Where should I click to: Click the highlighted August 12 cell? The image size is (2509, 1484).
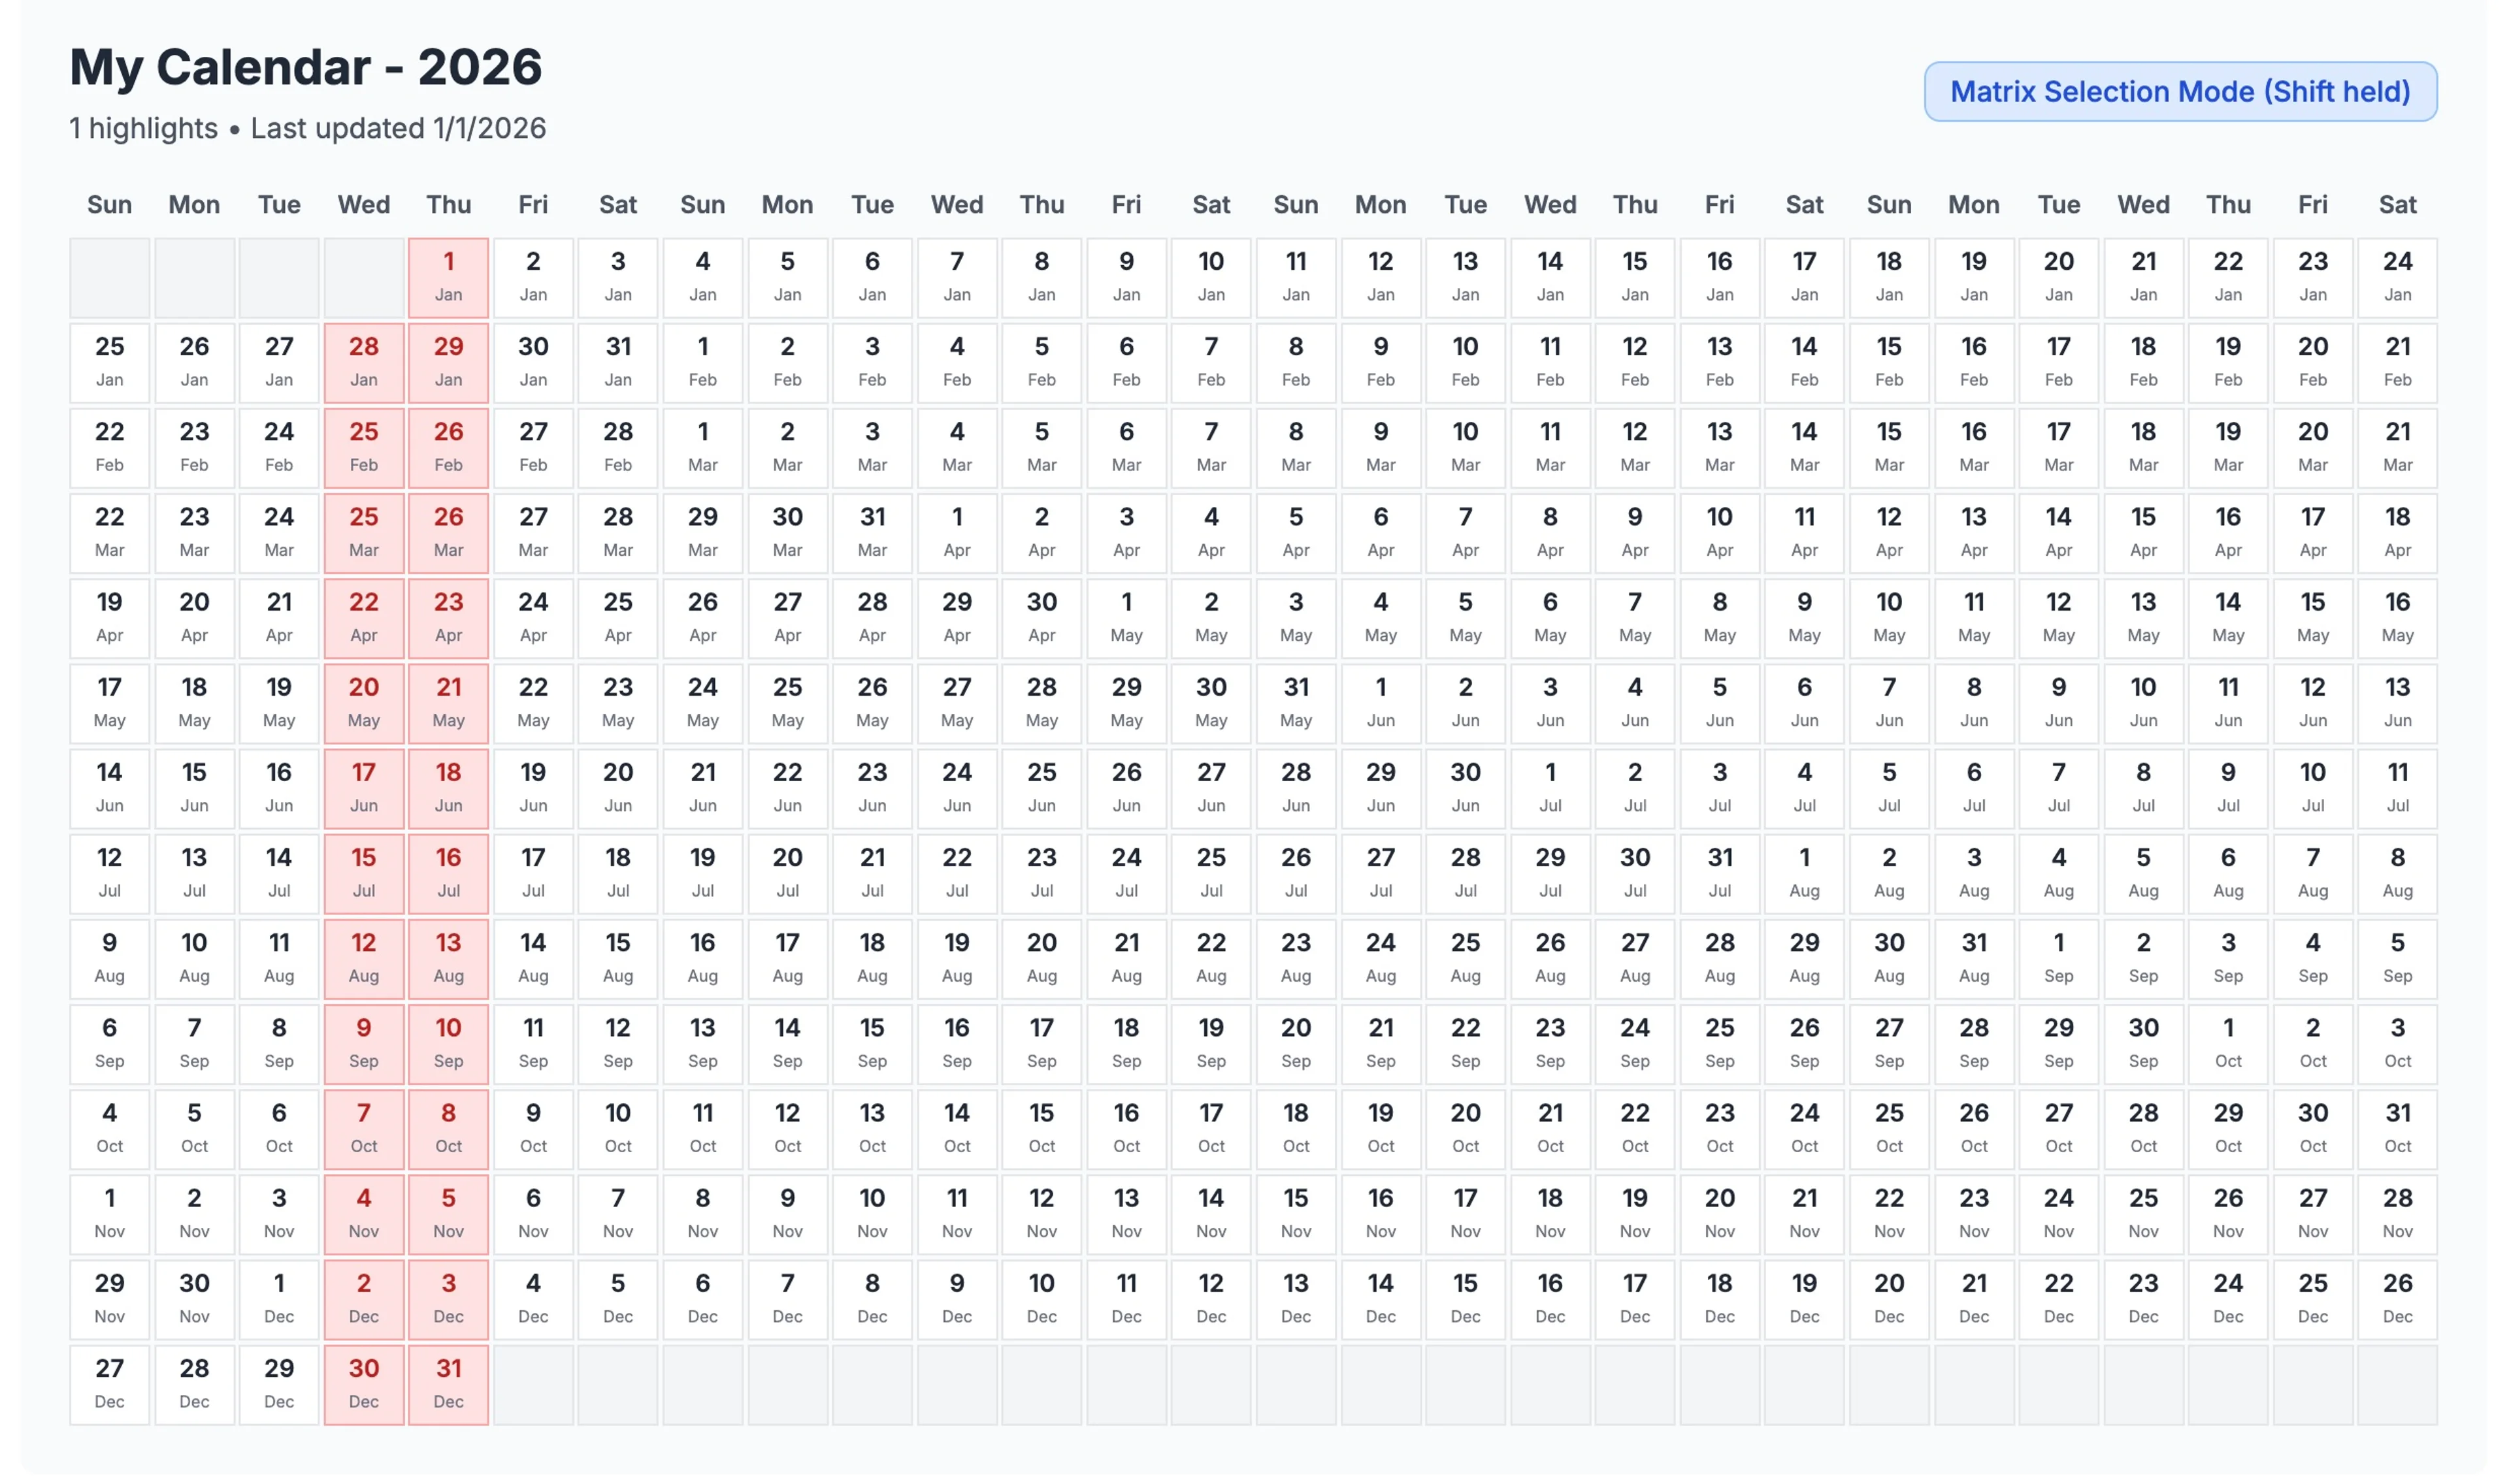click(x=364, y=957)
